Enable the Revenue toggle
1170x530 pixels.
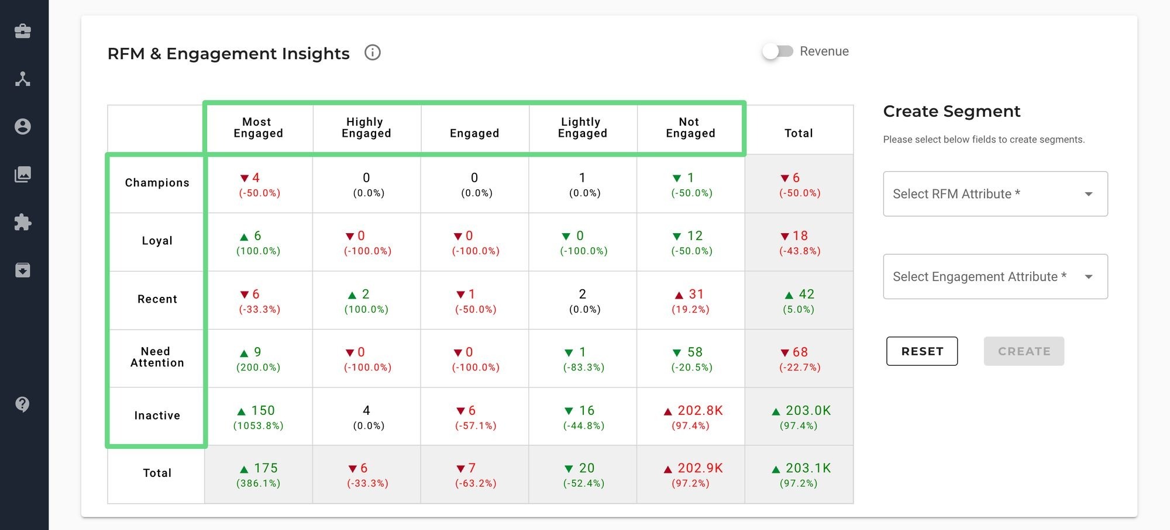point(778,51)
